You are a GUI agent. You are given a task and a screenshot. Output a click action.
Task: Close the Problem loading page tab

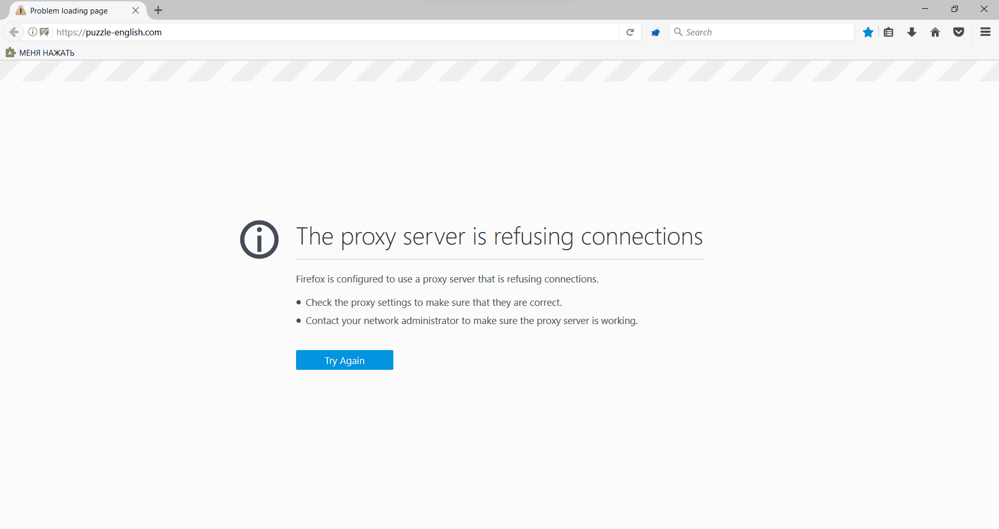click(x=135, y=10)
